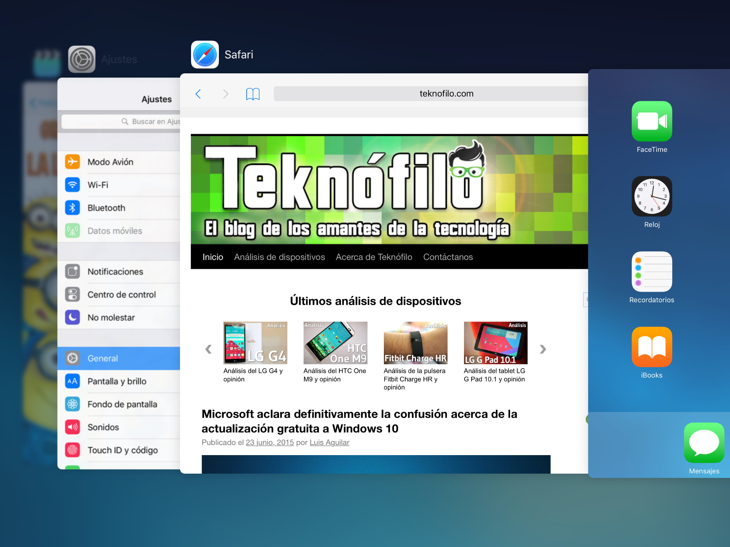Open the Inicio site tab
The height and width of the screenshot is (547, 730).
click(213, 257)
